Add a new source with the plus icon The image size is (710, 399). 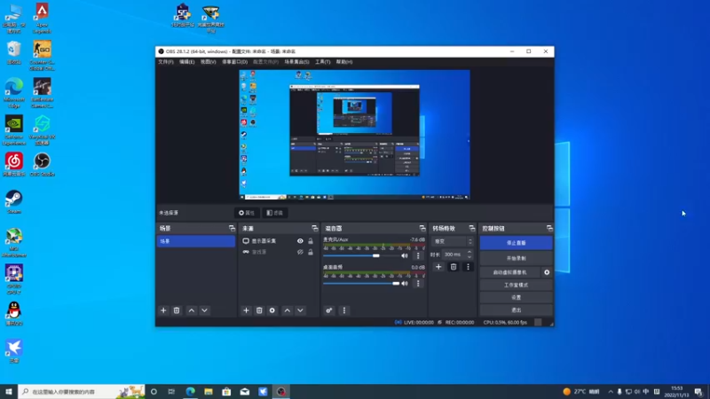coord(246,310)
